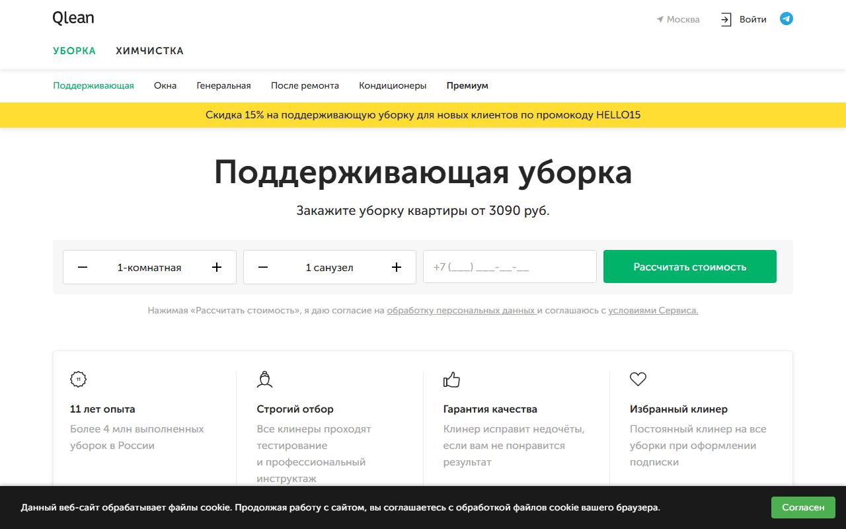Click the 1 санузел bathroom count value
Image resolution: width=846 pixels, height=529 pixels.
[329, 268]
